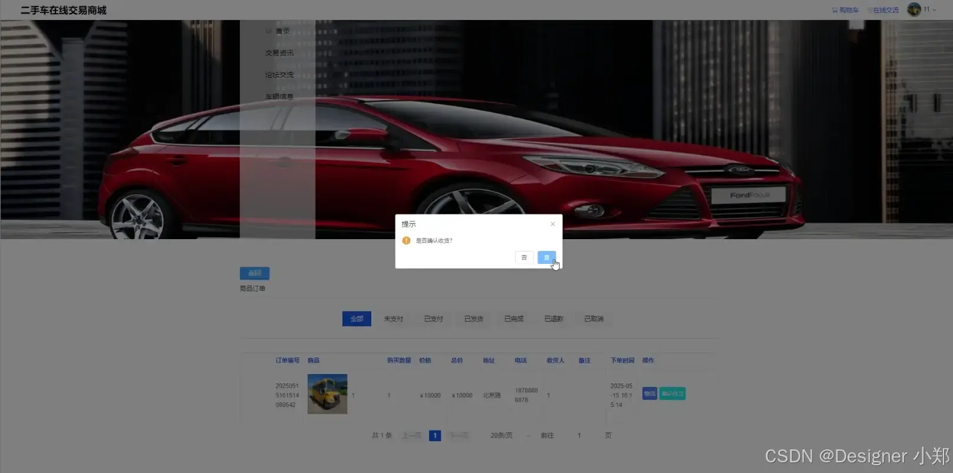
Task: Click the 商品订单 section heading
Action: (252, 289)
